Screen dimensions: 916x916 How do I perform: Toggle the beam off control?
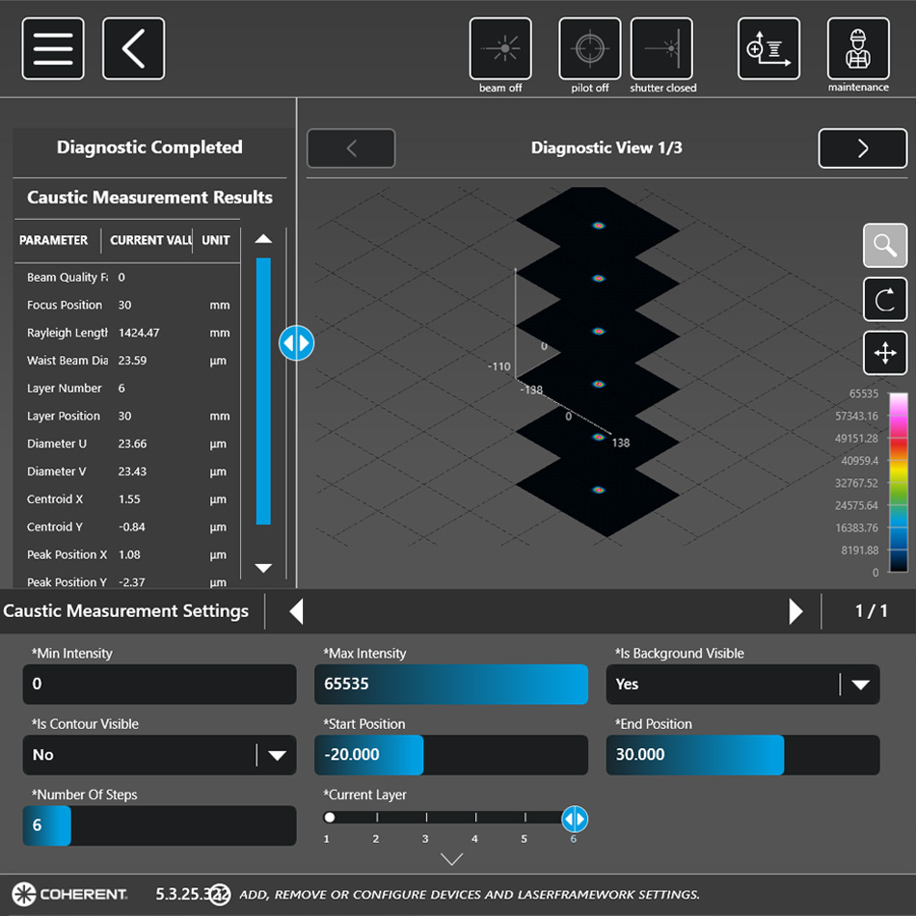click(500, 48)
